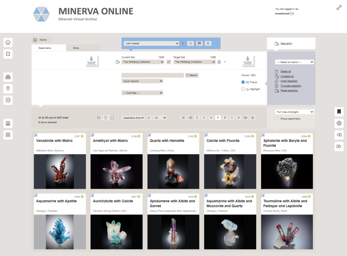The image size is (347, 256).
Task: Click the QR code sidebar icon
Action: point(8,135)
